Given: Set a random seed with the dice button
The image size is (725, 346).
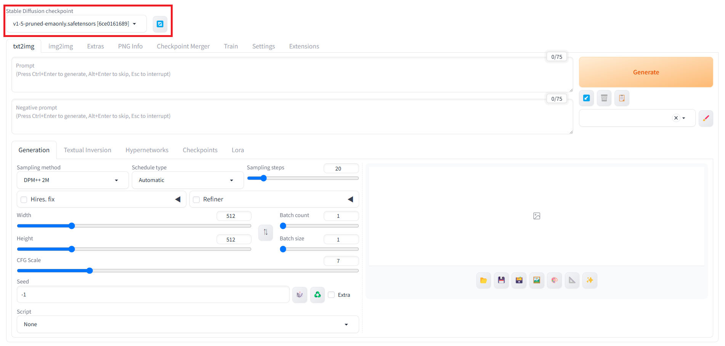Looking at the screenshot, I should pos(300,295).
